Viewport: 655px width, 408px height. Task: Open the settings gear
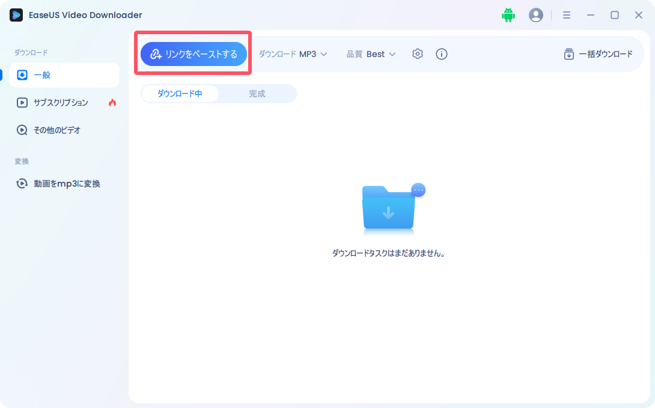418,54
